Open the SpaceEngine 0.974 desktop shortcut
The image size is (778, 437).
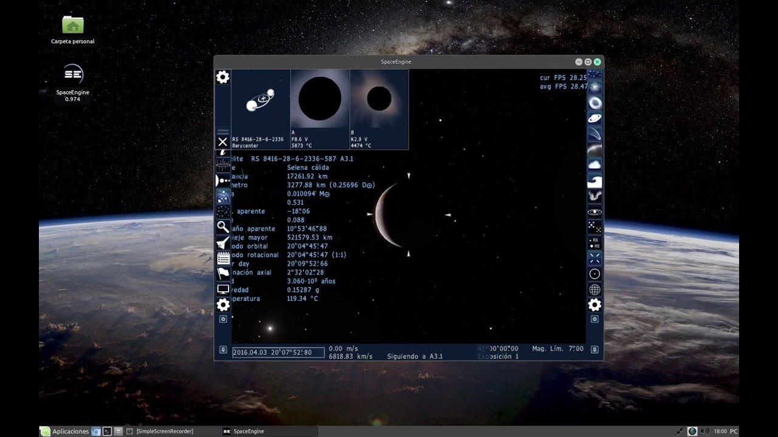tap(73, 83)
